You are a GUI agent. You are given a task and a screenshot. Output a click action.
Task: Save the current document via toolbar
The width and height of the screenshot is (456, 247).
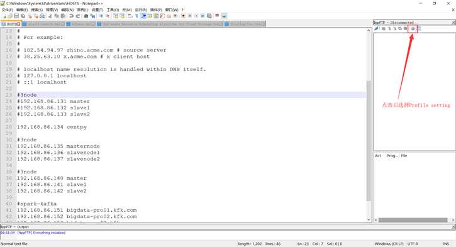pos(16,16)
